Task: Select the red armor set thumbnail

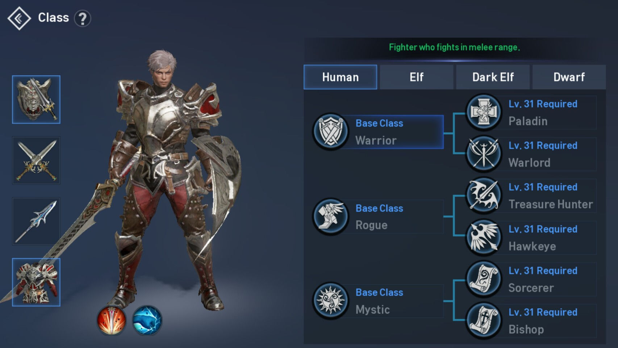Action: 36,282
